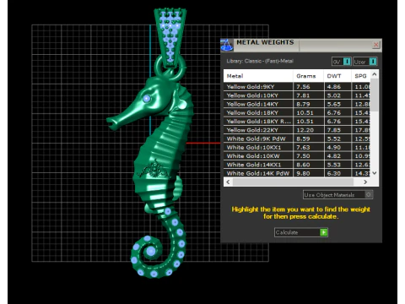405x304 pixels.
Task: Click the 7.85 DWT cell
Action: tap(337, 130)
